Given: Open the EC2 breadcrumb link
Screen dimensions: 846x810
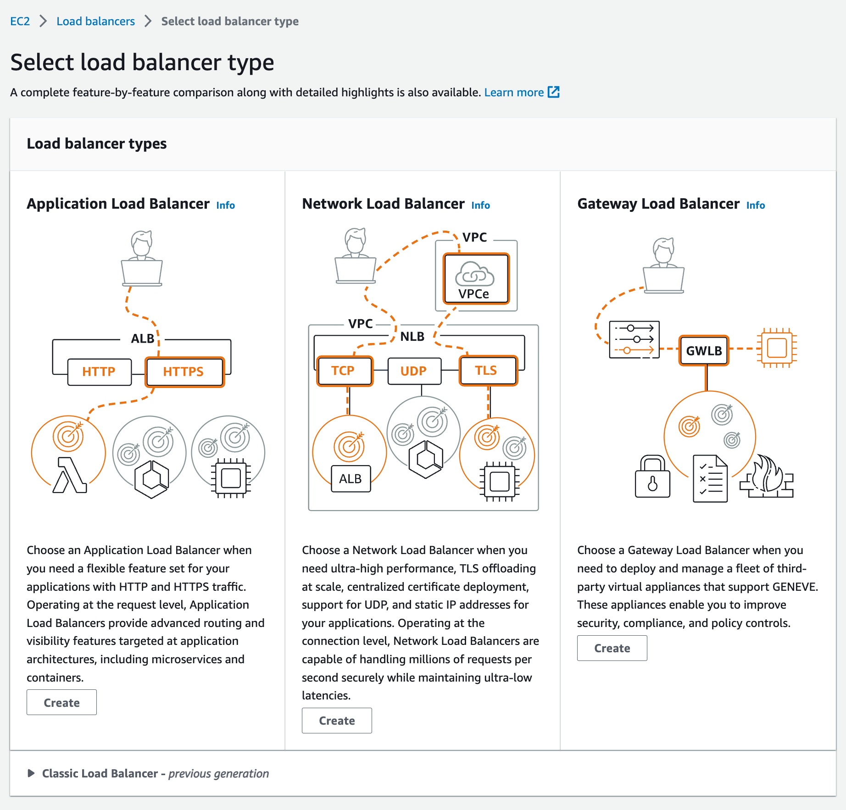Looking at the screenshot, I should 20,21.
